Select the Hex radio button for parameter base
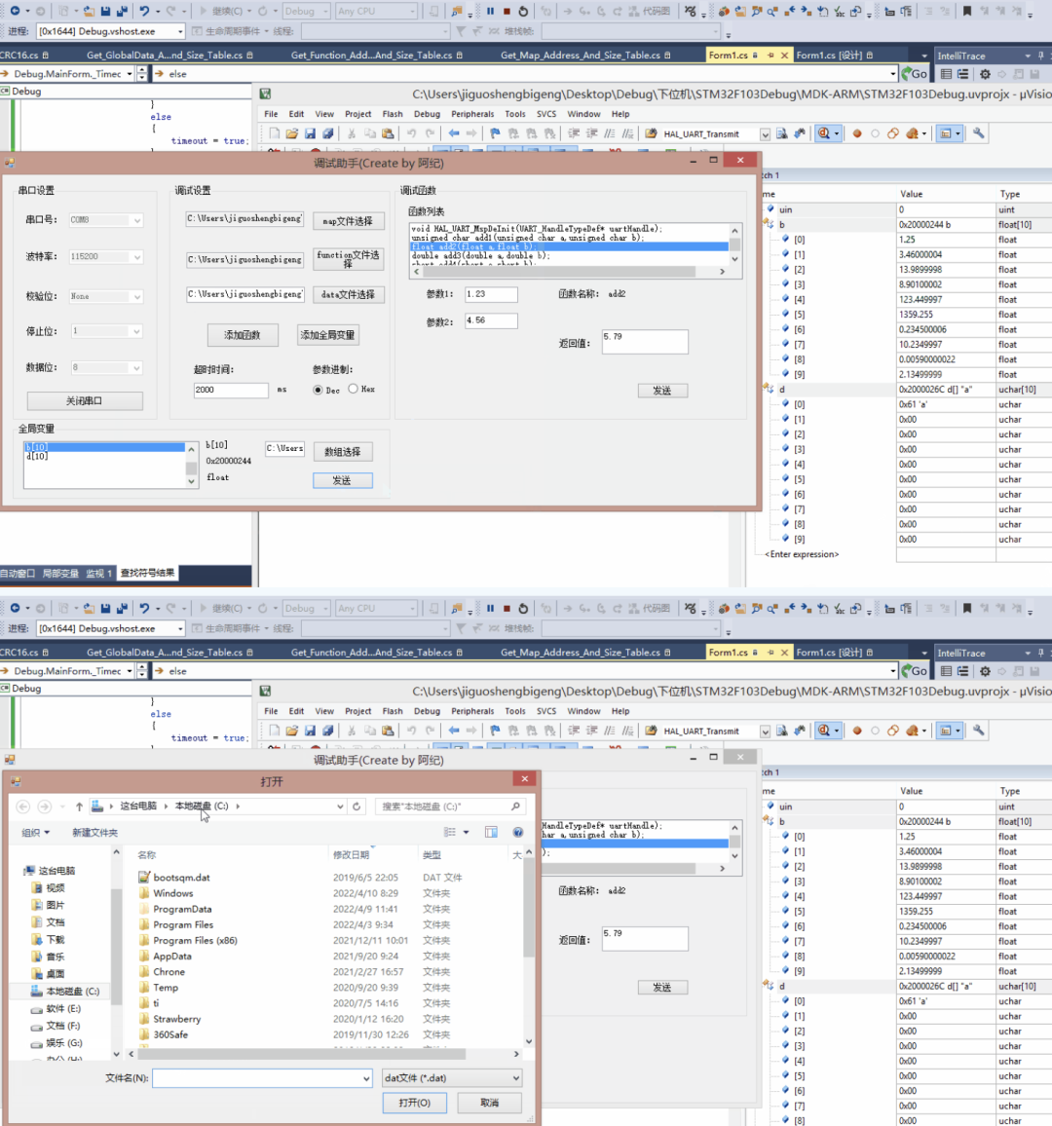Screen dimensions: 1052x1126 (x=353, y=388)
